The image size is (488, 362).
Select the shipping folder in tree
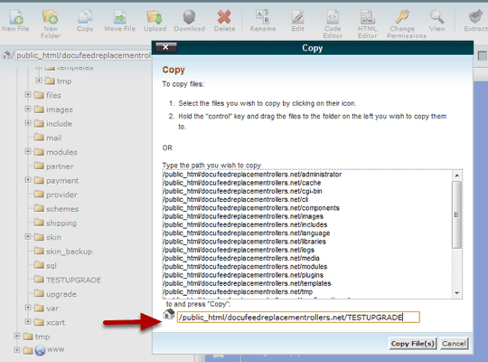[x=55, y=223]
